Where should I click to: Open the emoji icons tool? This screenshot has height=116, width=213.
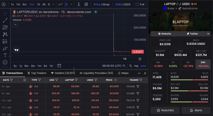click(5, 62)
